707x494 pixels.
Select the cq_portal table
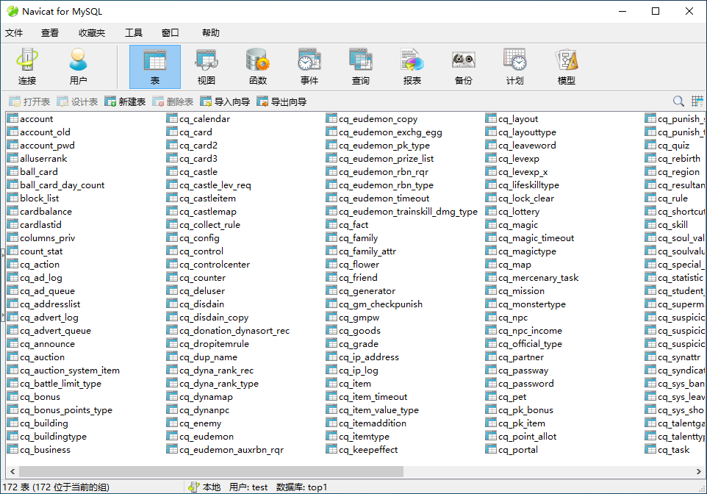click(518, 450)
